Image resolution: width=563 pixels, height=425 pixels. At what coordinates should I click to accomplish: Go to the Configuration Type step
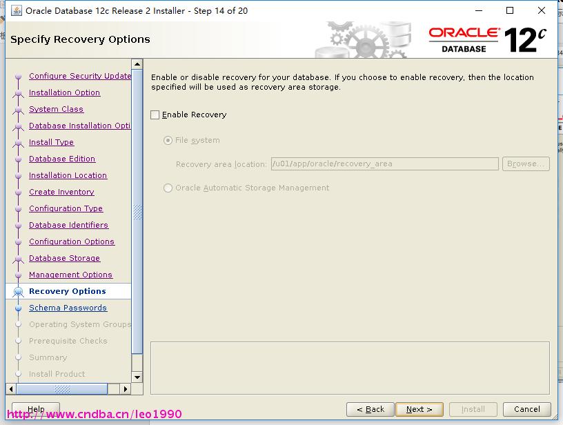coord(66,208)
